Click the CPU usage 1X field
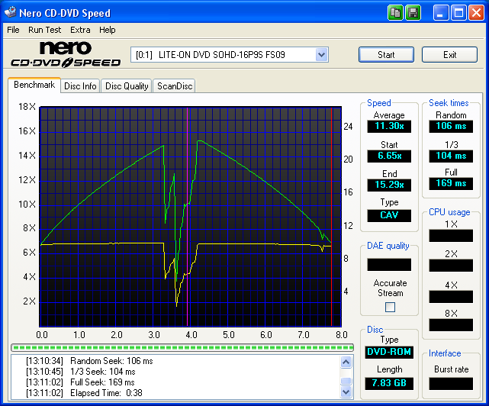Image resolution: width=489 pixels, height=406 pixels. 451,236
